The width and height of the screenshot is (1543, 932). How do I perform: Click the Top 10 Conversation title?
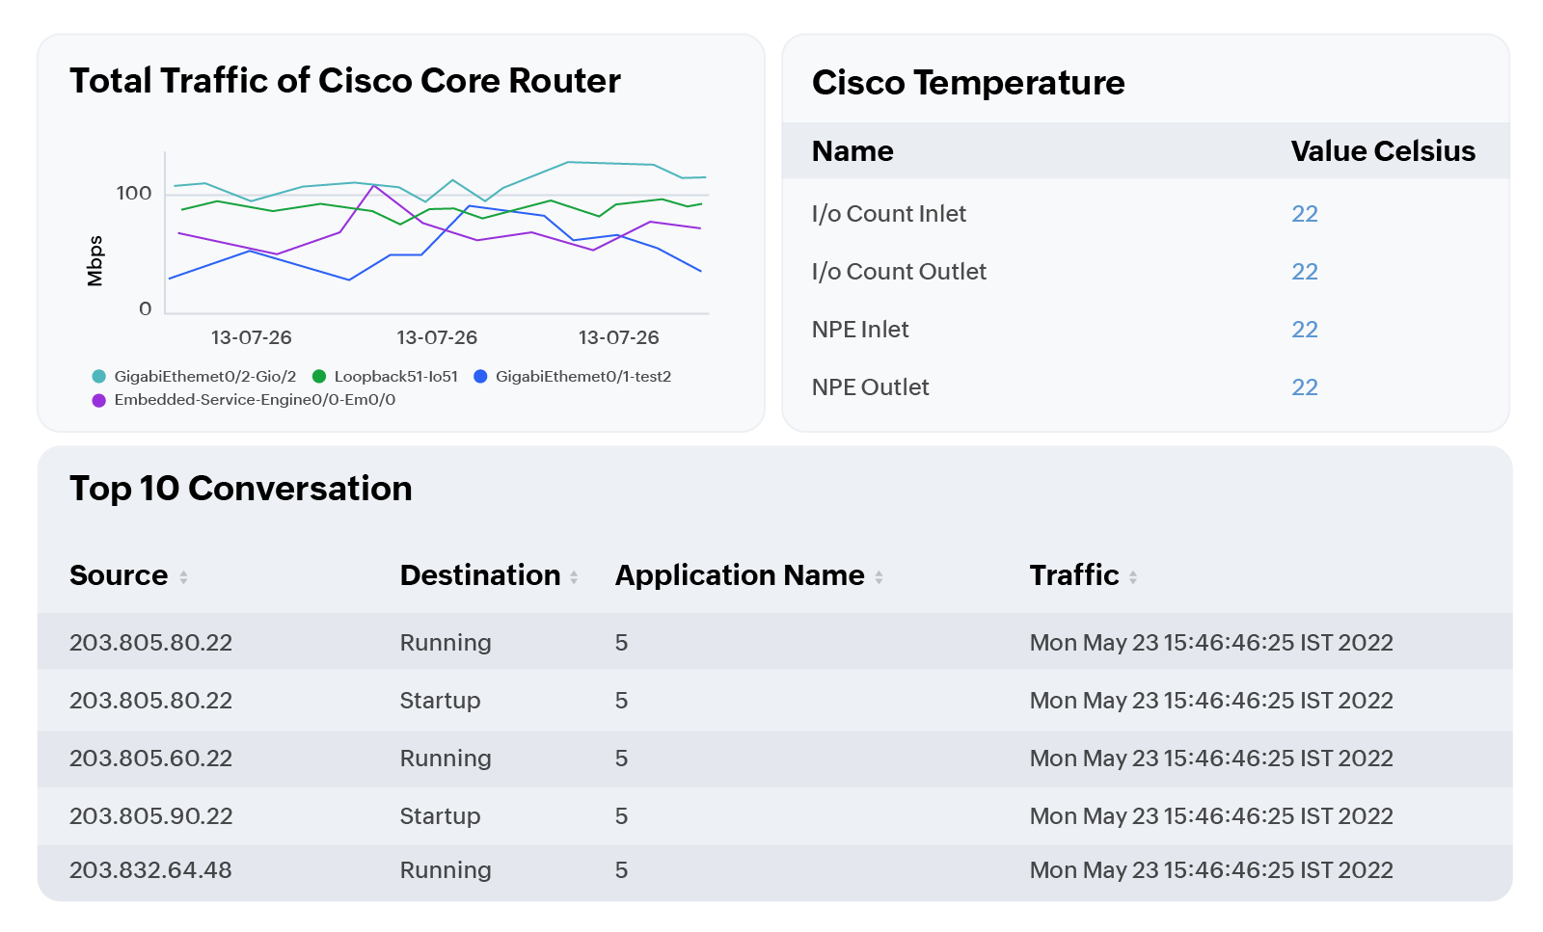(x=241, y=489)
